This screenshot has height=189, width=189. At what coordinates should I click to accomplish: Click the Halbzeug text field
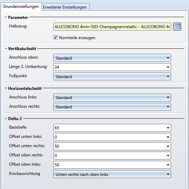click(x=112, y=26)
